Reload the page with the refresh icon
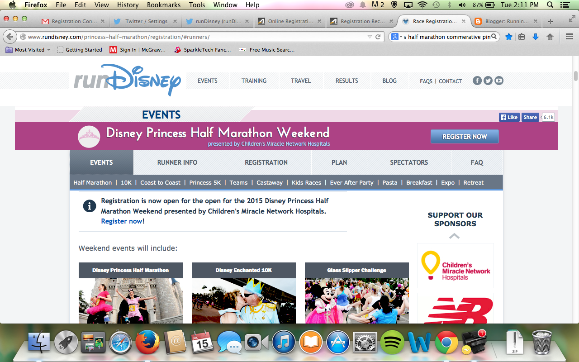579x362 pixels. (x=378, y=37)
